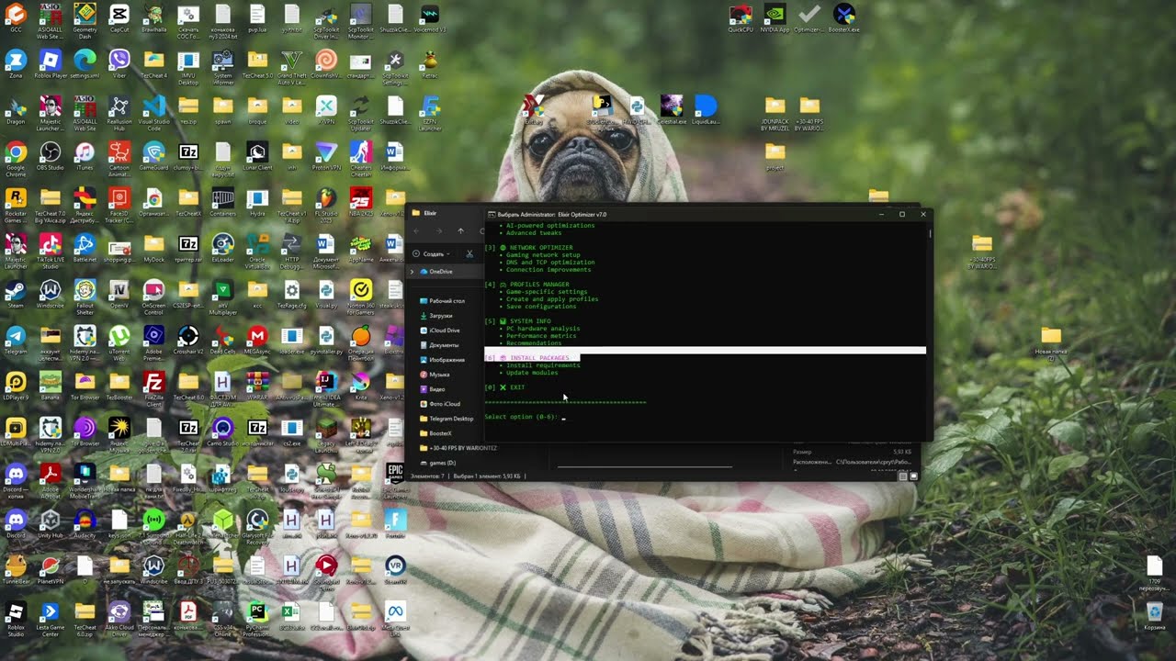Open the iTunes desktop shortcut
This screenshot has height=661, width=1176.
coord(85,156)
